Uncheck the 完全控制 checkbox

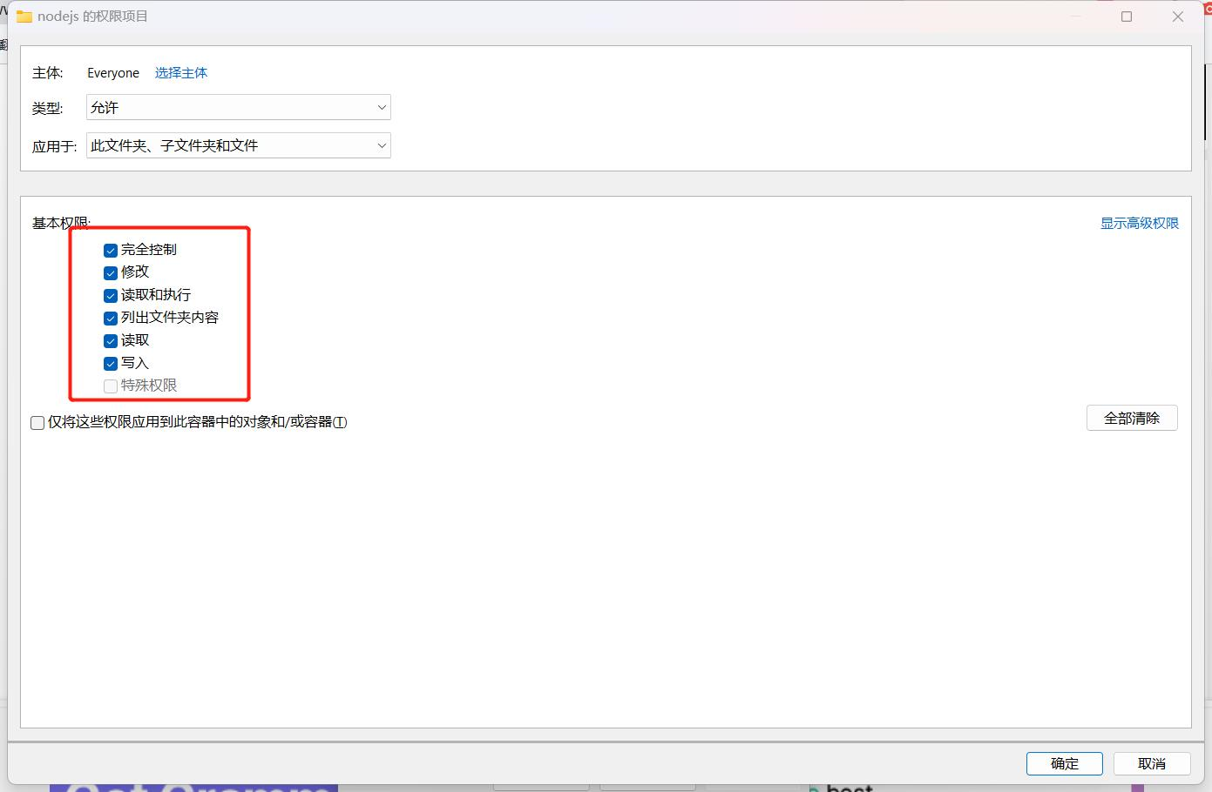pos(111,251)
